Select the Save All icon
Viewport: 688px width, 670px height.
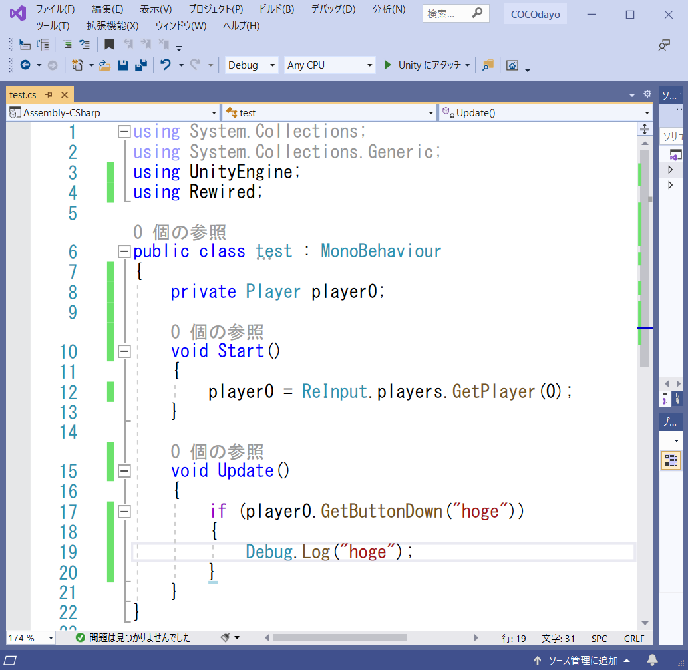click(142, 65)
